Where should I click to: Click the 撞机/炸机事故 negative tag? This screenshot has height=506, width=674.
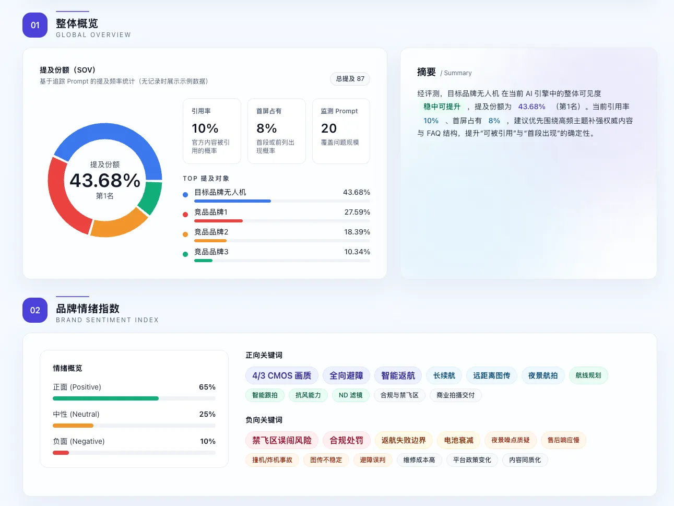[273, 460]
